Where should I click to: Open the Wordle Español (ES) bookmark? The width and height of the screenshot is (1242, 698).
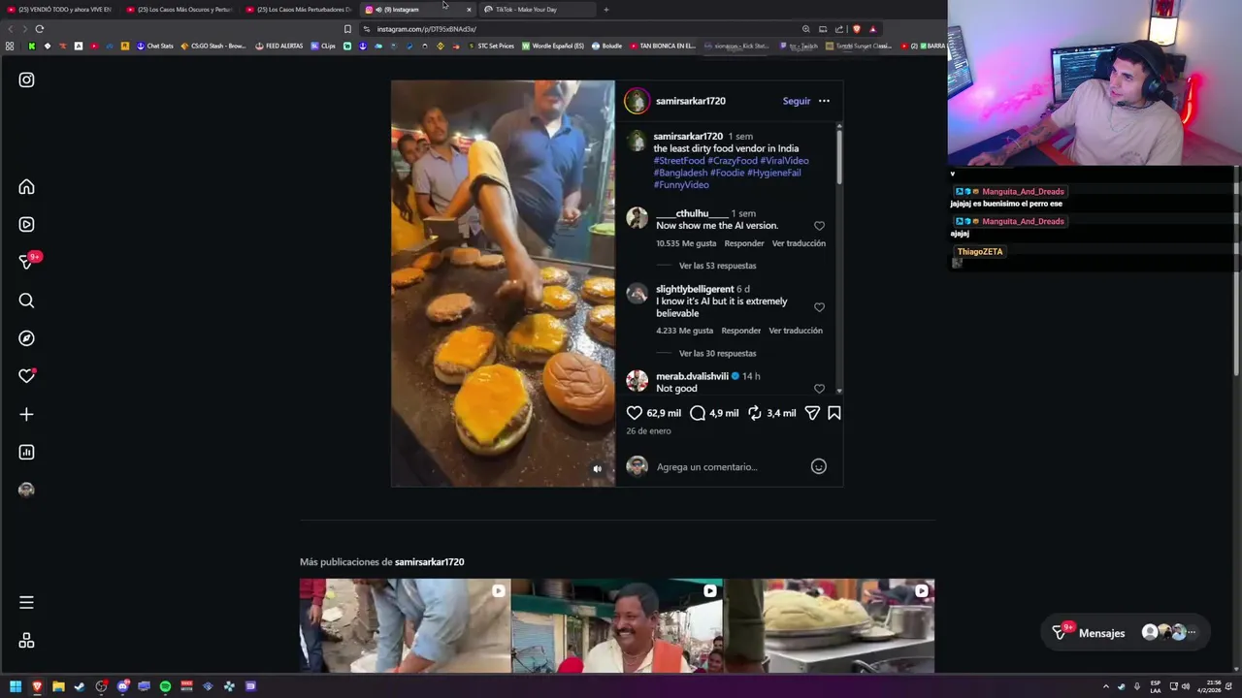click(x=553, y=46)
